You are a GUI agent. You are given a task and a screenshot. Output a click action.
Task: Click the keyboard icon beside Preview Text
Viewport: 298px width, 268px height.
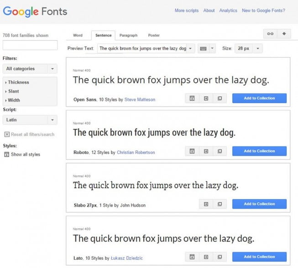[203, 48]
